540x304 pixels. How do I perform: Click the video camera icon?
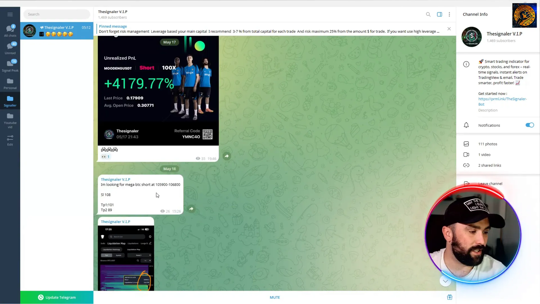tap(466, 155)
